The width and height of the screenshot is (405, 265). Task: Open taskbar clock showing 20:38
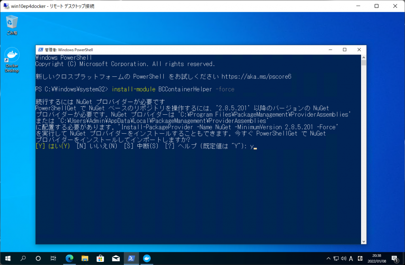(377, 258)
